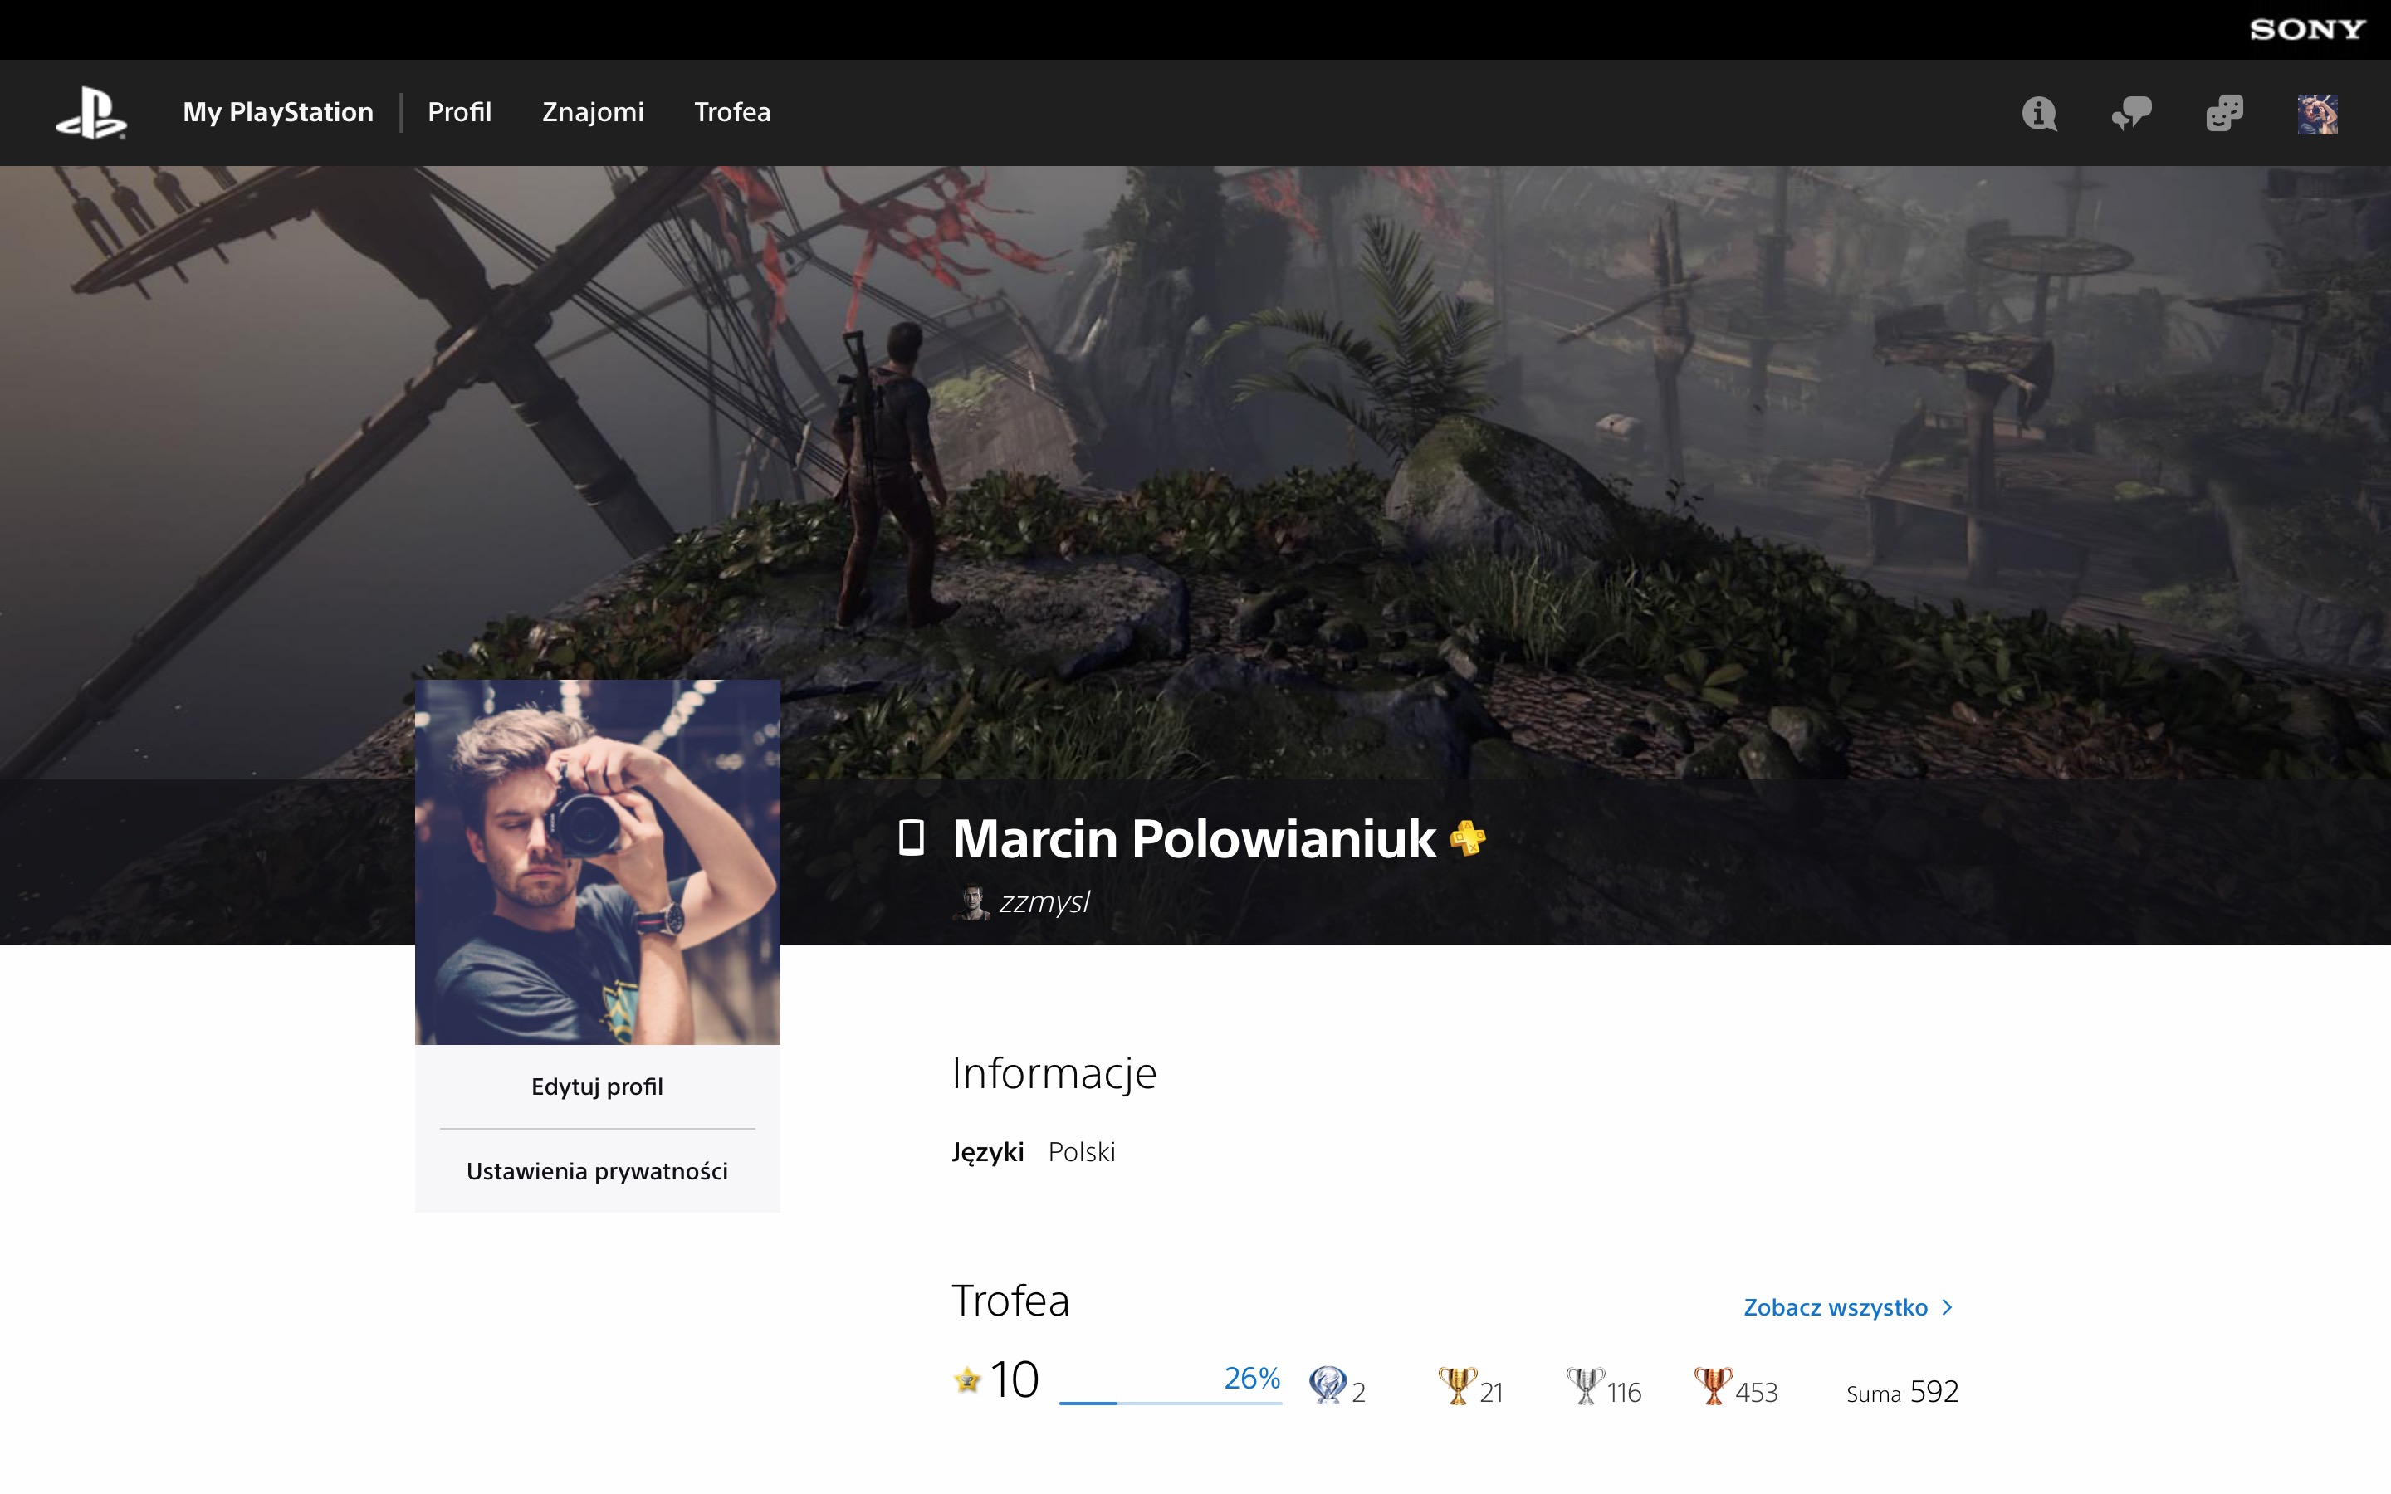Expand trophies via Zobacz wszystko chevron
Viewport: 2391px width, 1494px height.
tap(1946, 1307)
